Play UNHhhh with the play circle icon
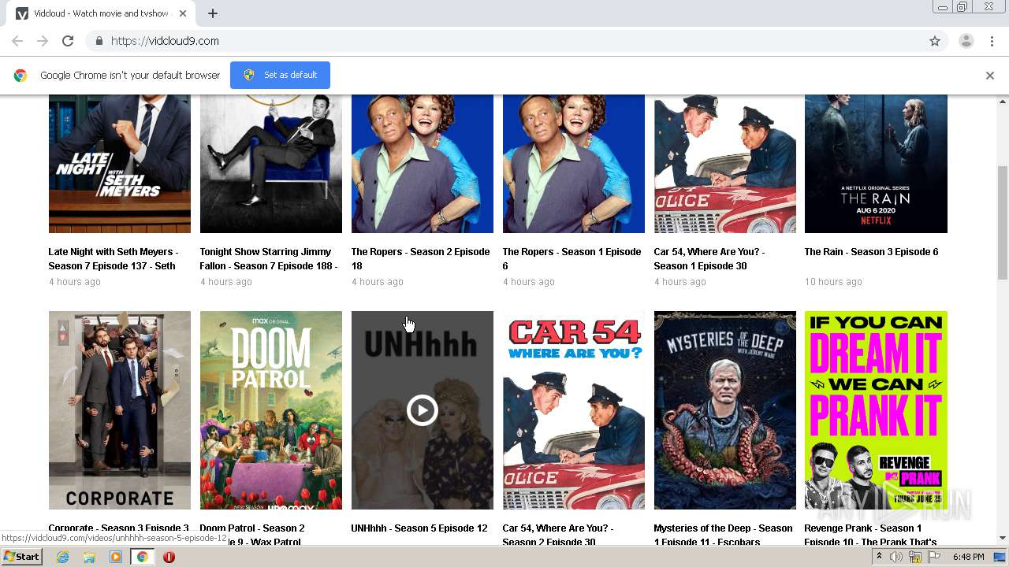Viewport: 1009px width, 567px height. click(423, 410)
